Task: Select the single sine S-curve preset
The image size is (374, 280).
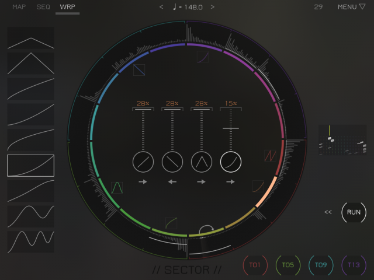Action: coord(30,216)
